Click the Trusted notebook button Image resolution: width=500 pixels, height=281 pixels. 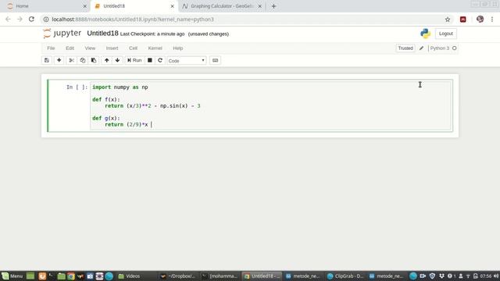(x=405, y=48)
